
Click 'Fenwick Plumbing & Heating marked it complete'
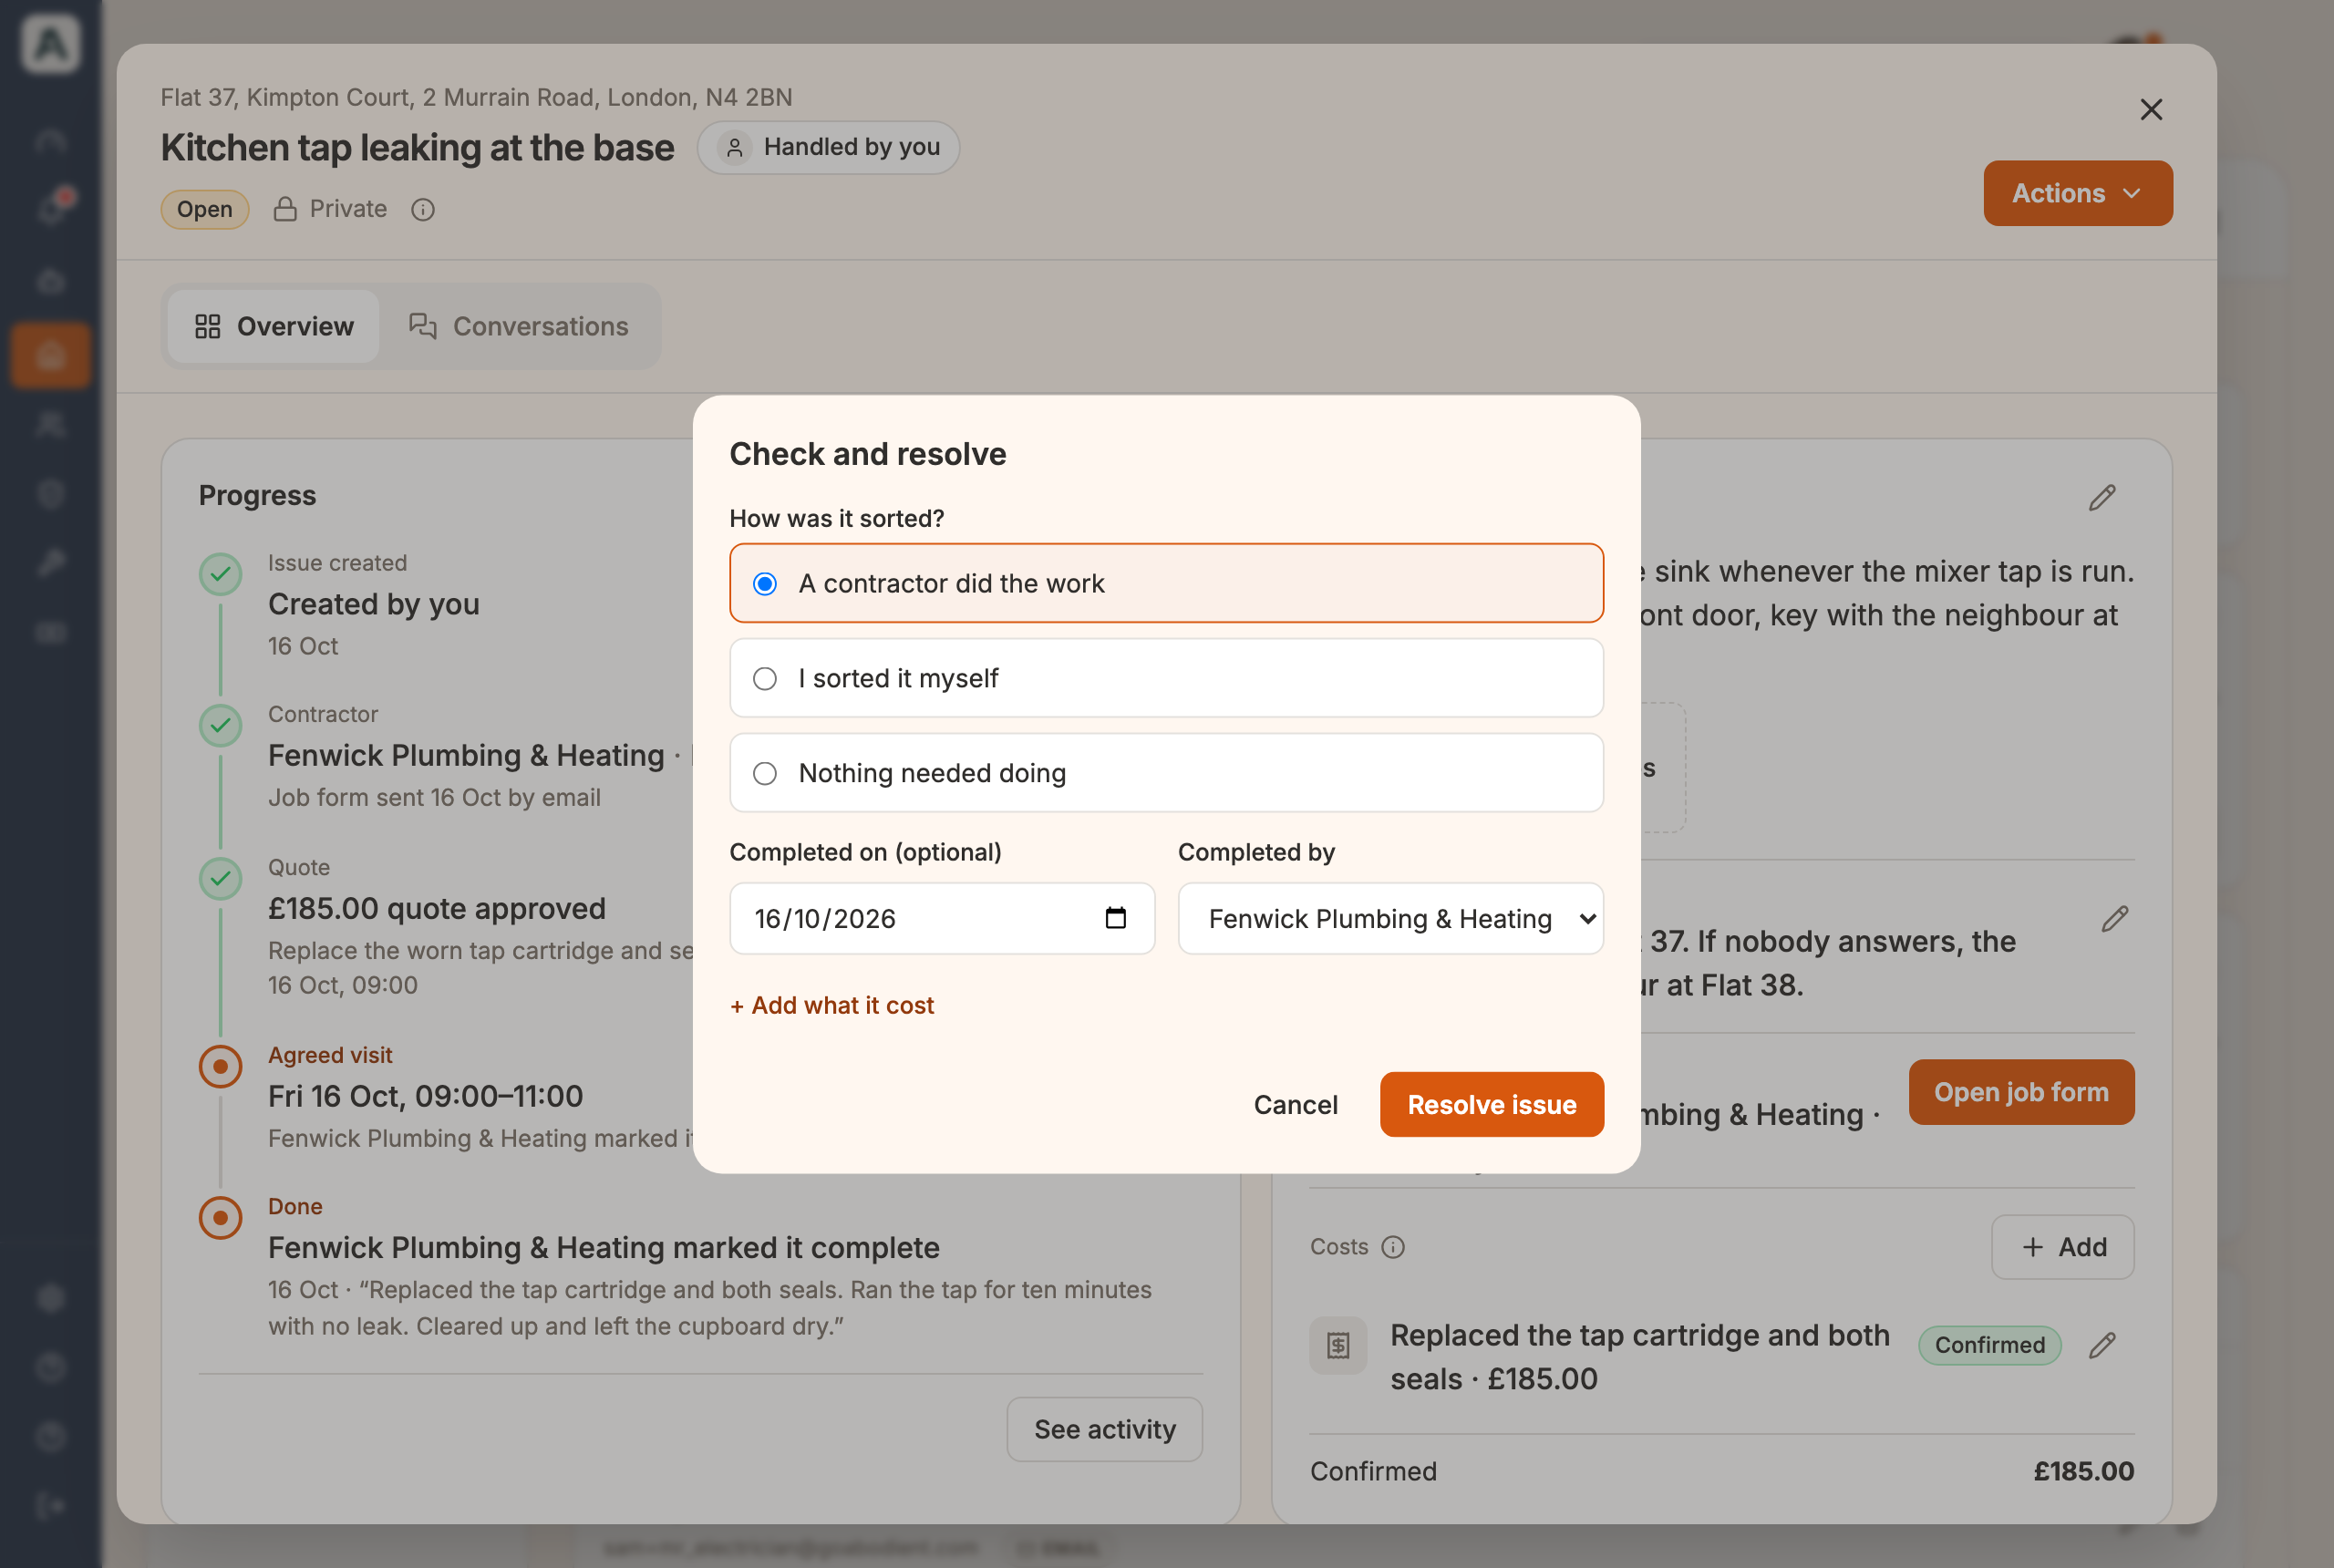[x=604, y=1247]
